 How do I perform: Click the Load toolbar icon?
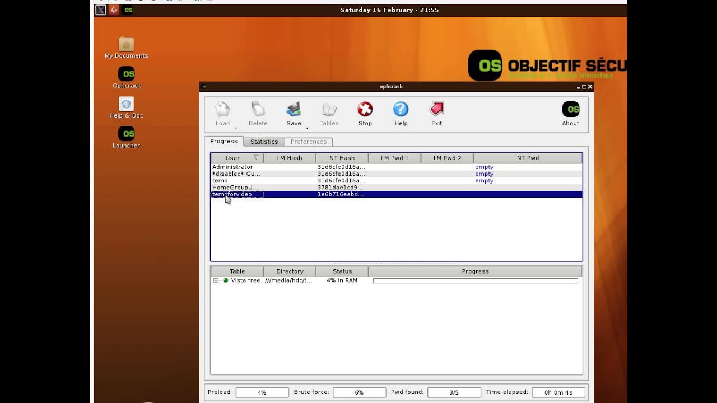222,109
